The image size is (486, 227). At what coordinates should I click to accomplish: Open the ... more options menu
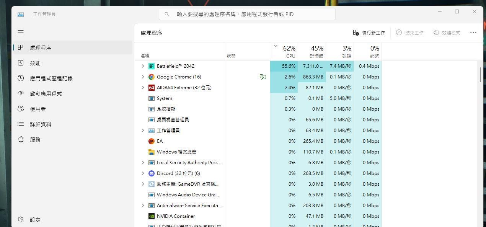tap(473, 33)
